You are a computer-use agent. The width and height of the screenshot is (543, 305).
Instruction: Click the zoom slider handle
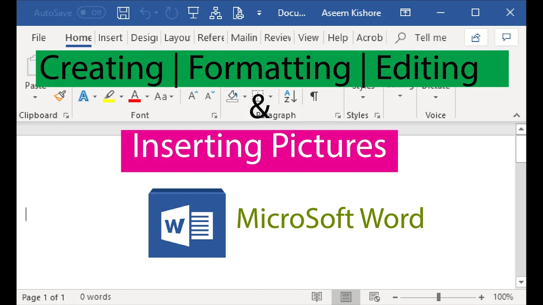click(439, 297)
